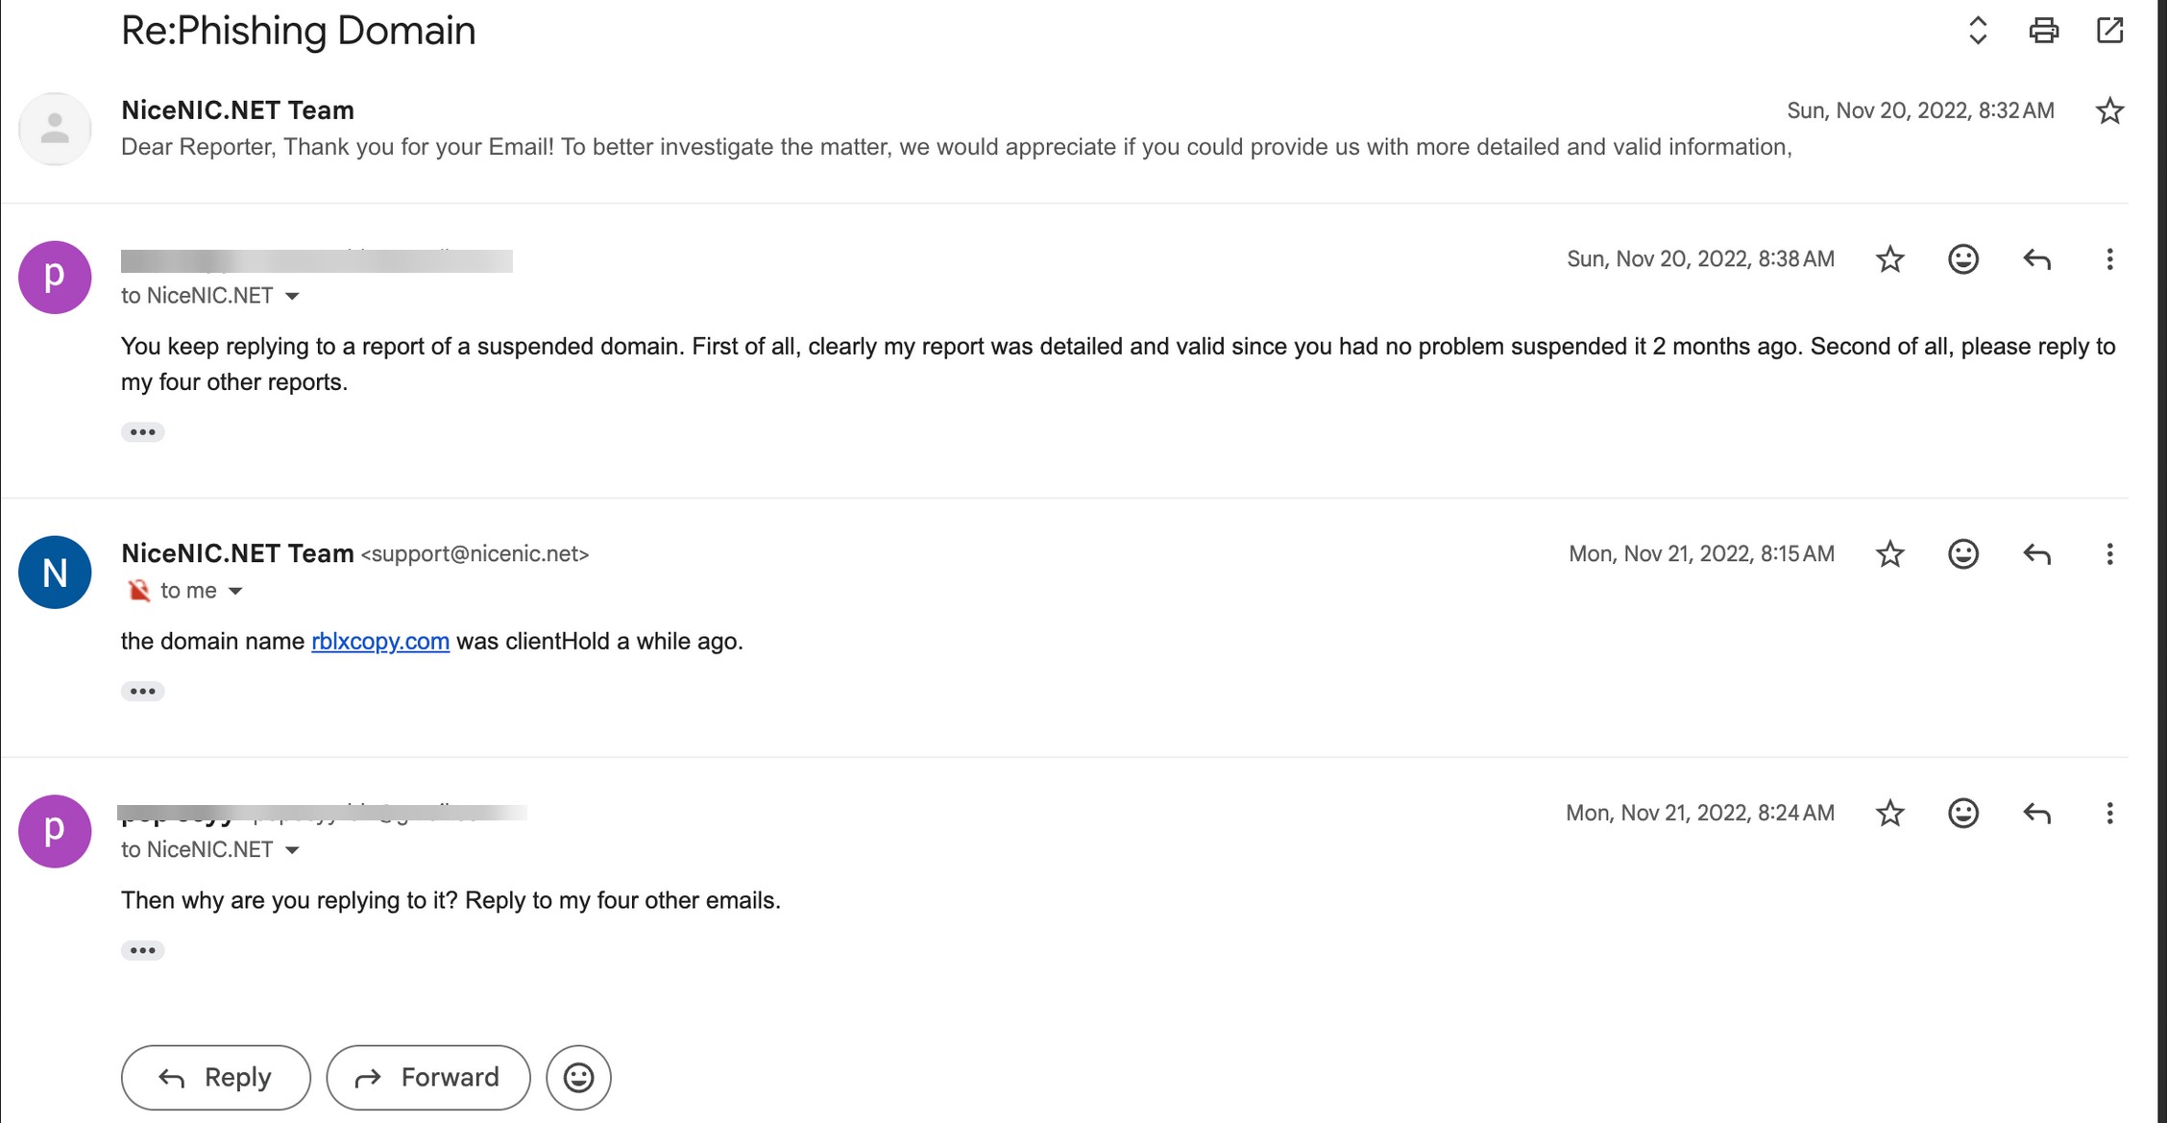The height and width of the screenshot is (1123, 2167).
Task: Click the Reply button
Action: click(x=215, y=1078)
